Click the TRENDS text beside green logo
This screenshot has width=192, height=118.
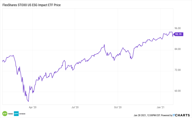[10, 113]
